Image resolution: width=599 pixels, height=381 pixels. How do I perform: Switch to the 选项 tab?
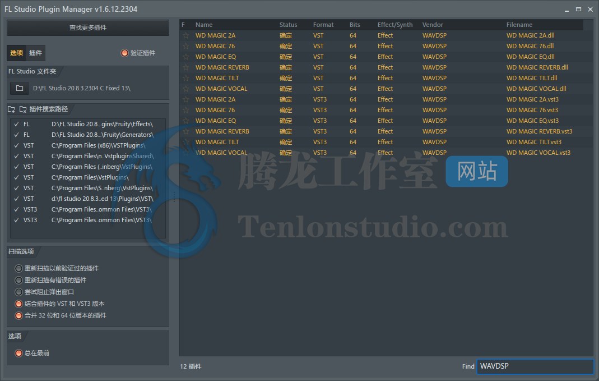pos(16,53)
